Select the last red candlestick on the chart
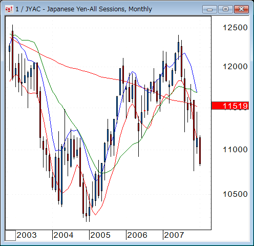254x246 pixels. point(200,151)
